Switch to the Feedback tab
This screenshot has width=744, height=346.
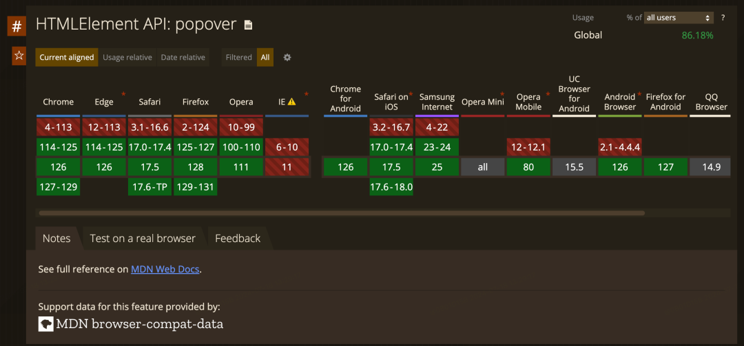tap(238, 238)
